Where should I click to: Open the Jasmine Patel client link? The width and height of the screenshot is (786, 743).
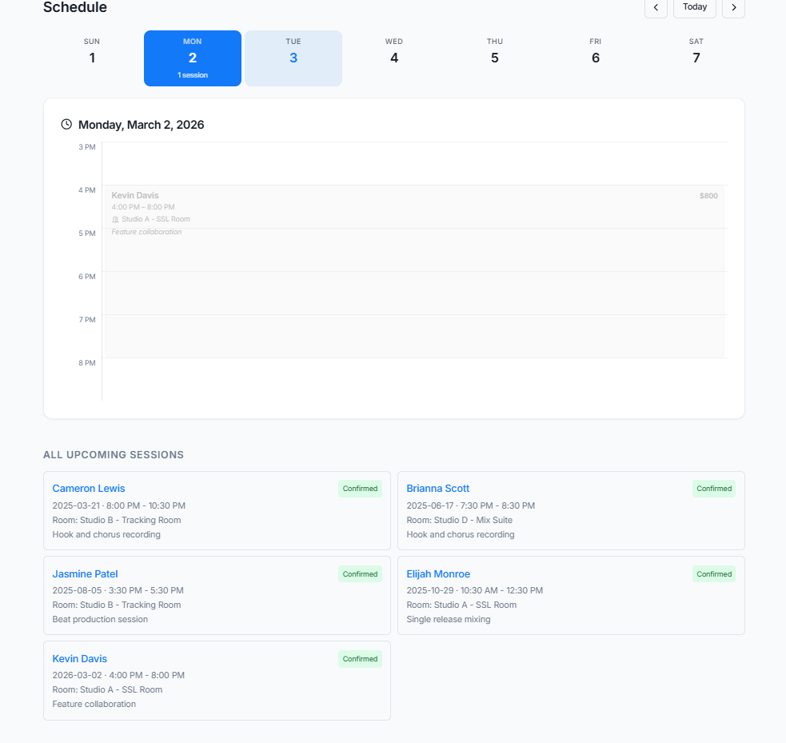[x=86, y=574]
